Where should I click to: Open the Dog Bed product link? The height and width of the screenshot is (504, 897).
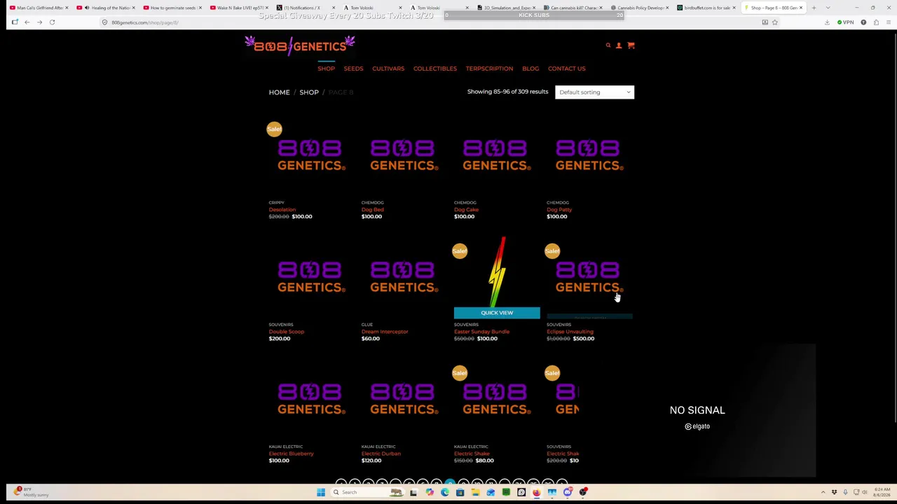[372, 209]
